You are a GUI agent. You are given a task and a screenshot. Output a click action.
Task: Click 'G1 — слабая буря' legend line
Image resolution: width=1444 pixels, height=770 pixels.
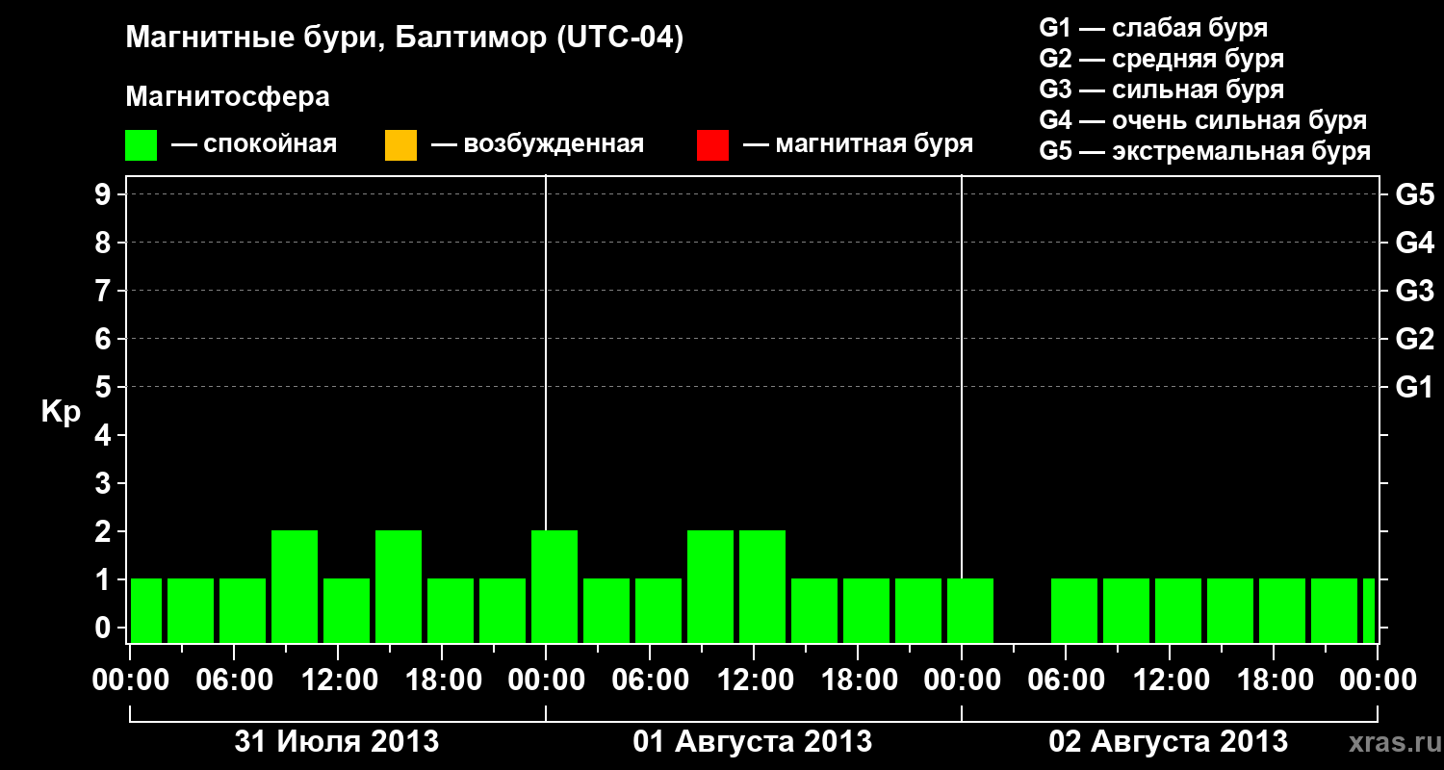pos(1153,28)
